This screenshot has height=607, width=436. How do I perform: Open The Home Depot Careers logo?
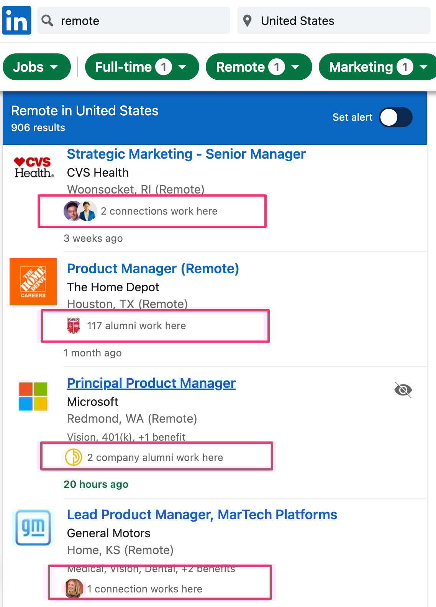(33, 282)
